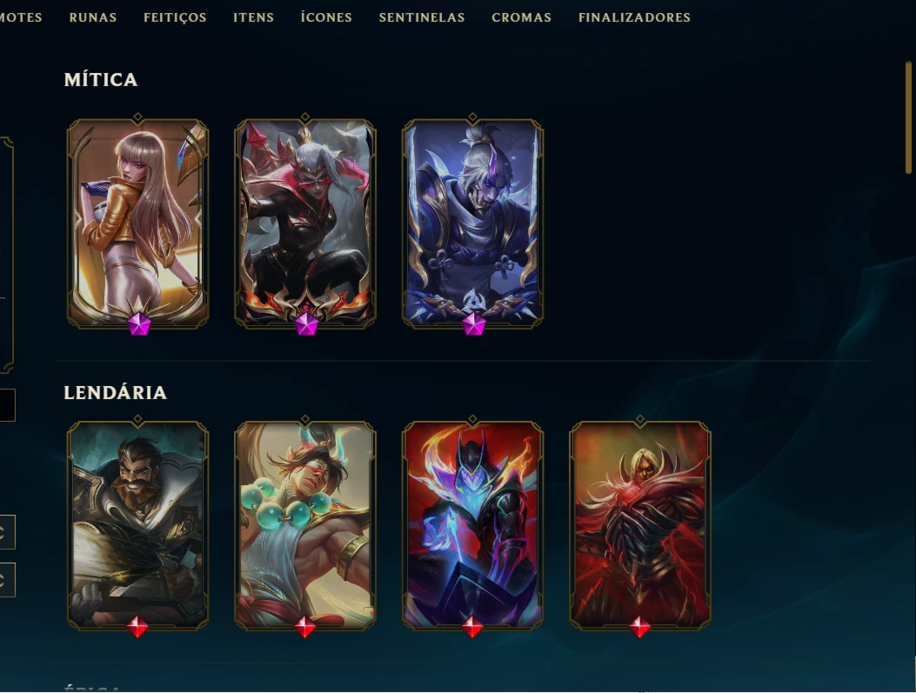Click the pink mythic gem below the red-glasses Vayne card
The width and height of the screenshot is (916, 693).
click(x=306, y=324)
